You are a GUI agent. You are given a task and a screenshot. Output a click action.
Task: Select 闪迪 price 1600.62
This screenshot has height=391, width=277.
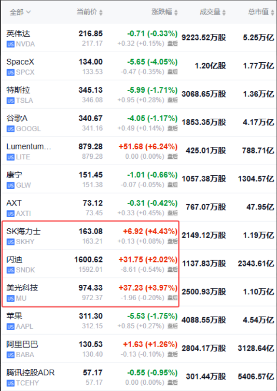point(88,260)
